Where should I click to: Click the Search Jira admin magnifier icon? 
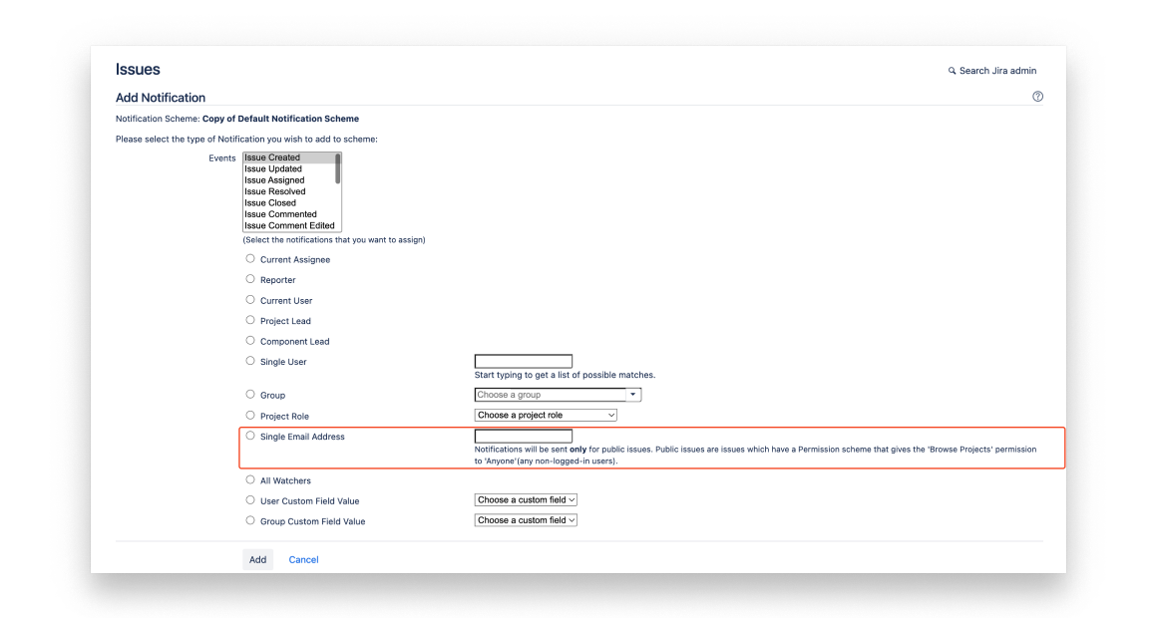tap(953, 71)
